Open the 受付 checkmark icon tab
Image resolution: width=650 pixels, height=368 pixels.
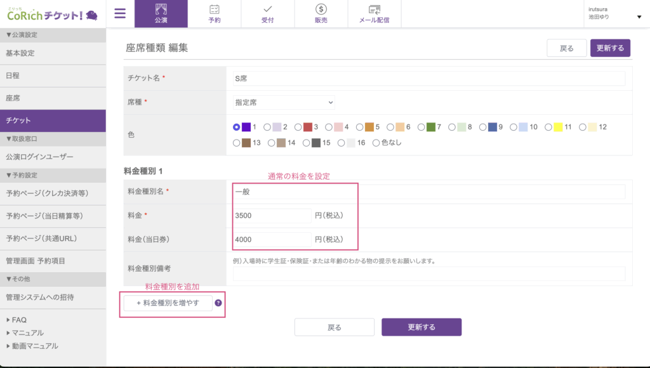coord(268,13)
